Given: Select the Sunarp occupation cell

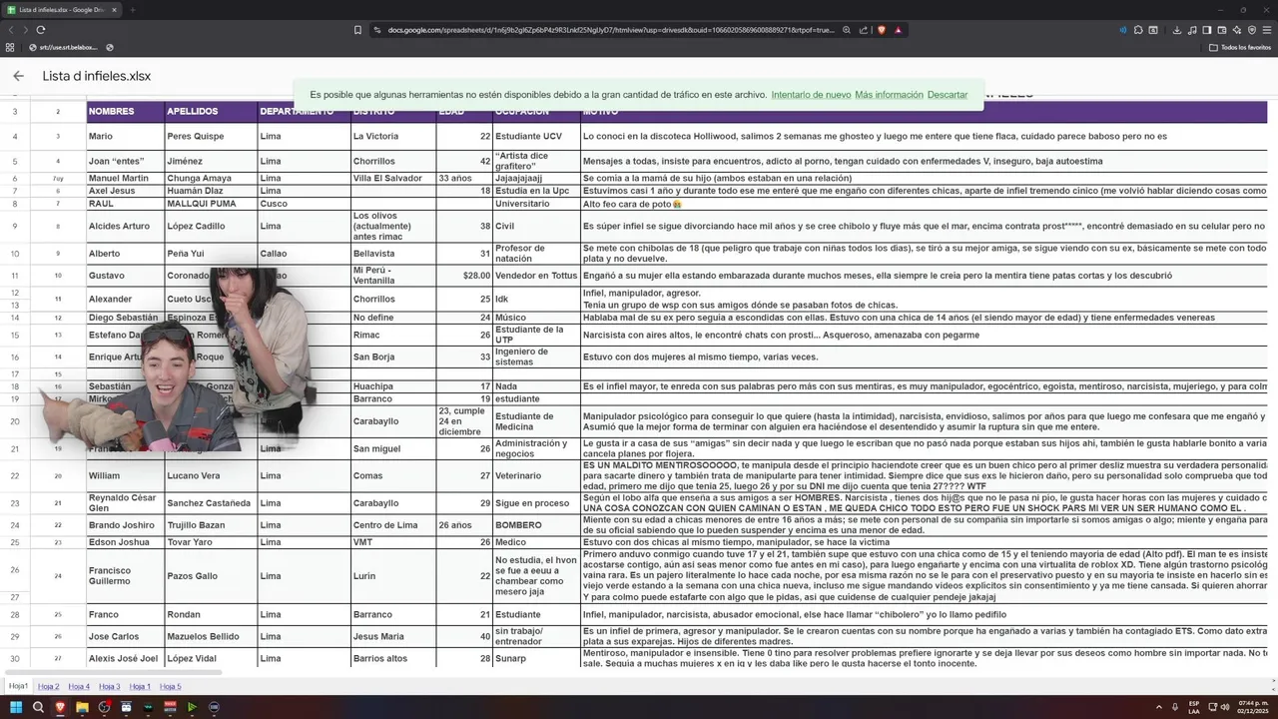Looking at the screenshot, I should 536,658.
